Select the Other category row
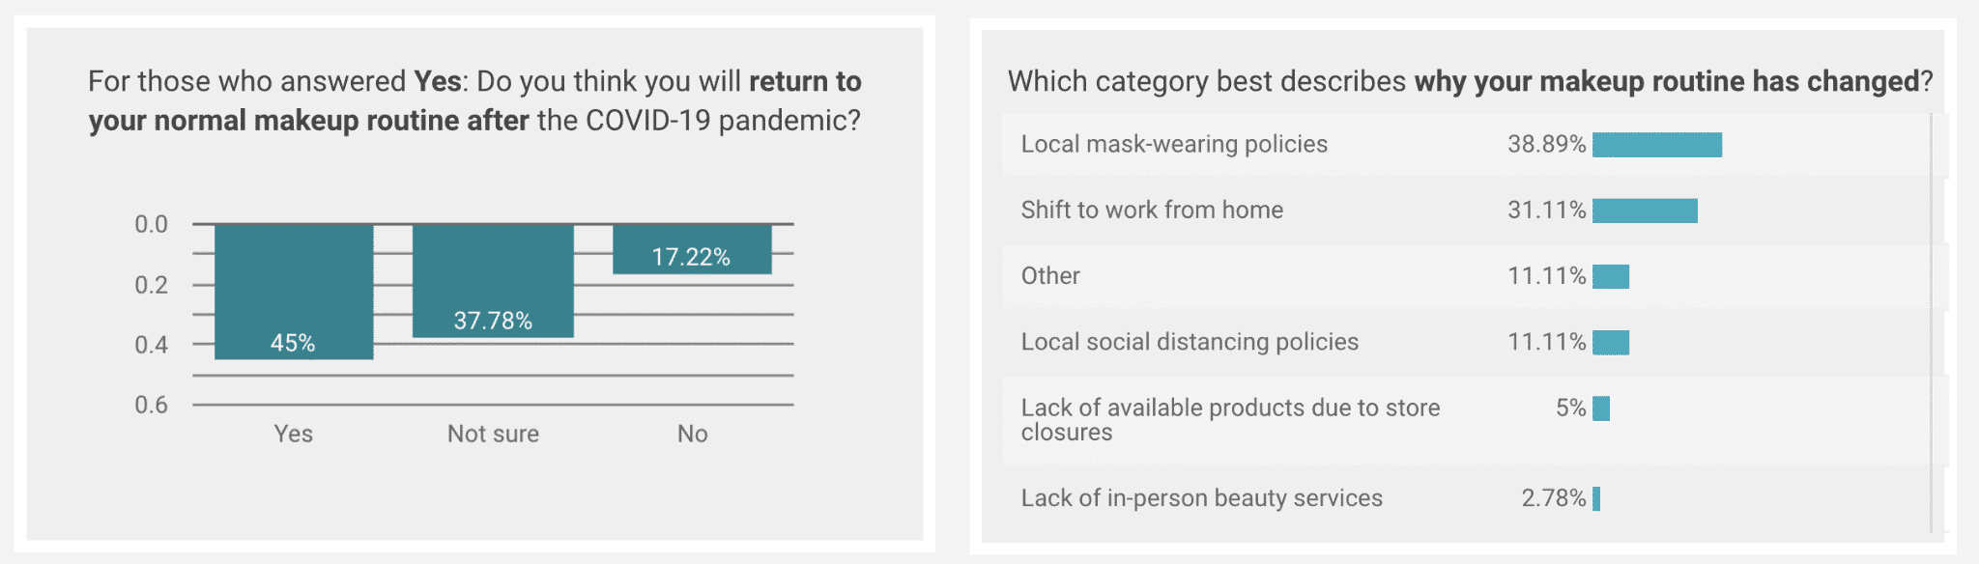This screenshot has width=1979, height=564. pyautogui.click(x=1466, y=276)
